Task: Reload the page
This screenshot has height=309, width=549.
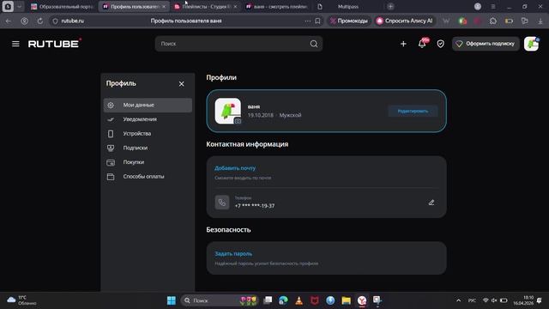Action: tap(40, 21)
